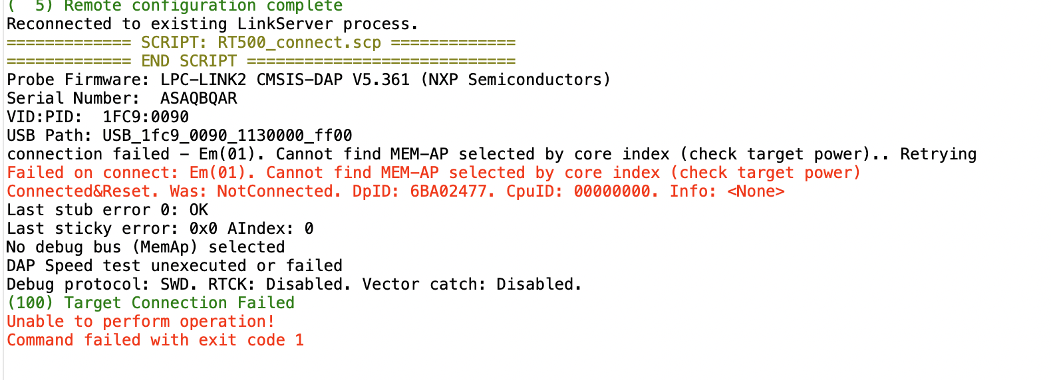Click 'No debug bus (MemAp) selected' line
Screen dimensions: 1051x380
146,248
